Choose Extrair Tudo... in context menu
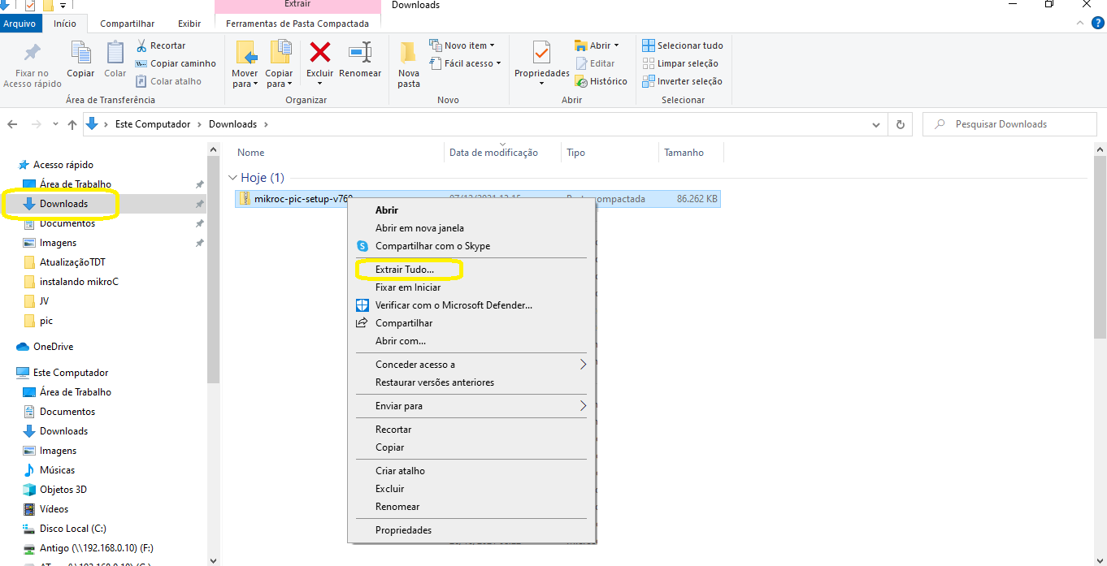Image resolution: width=1107 pixels, height=566 pixels. [405, 269]
